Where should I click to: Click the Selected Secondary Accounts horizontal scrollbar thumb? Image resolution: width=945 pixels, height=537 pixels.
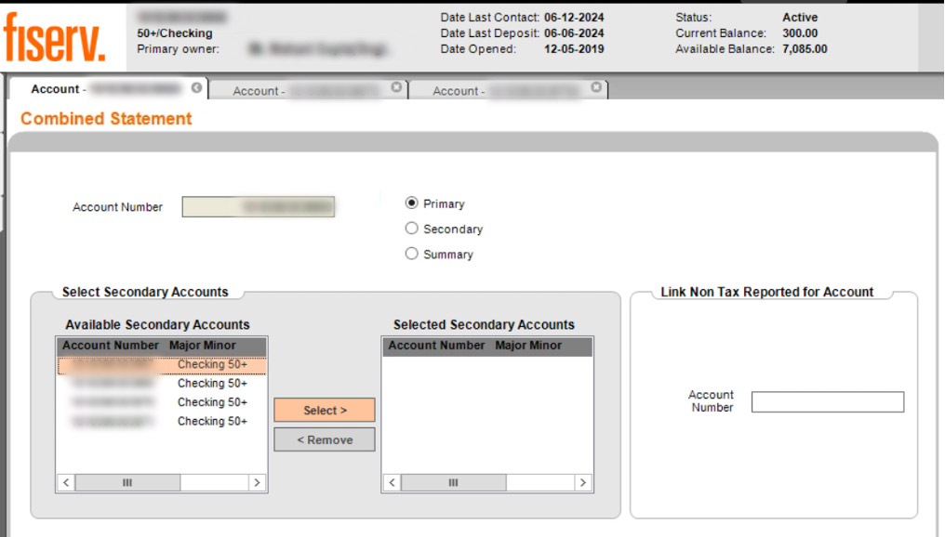453,483
